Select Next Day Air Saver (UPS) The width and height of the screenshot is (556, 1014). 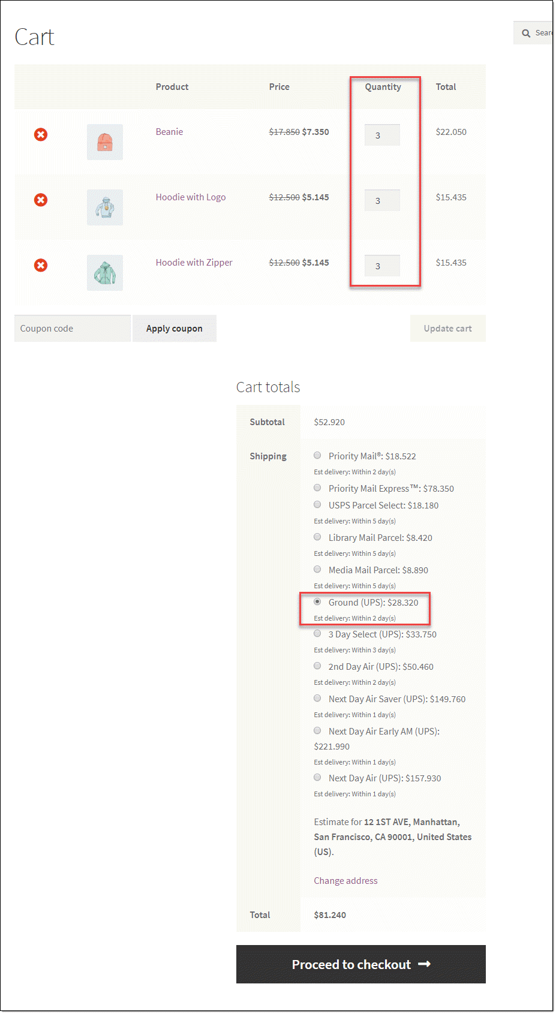click(317, 699)
